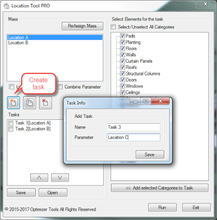This screenshot has width=217, height=220.
Task: Click the Exit button
Action: coord(196,207)
